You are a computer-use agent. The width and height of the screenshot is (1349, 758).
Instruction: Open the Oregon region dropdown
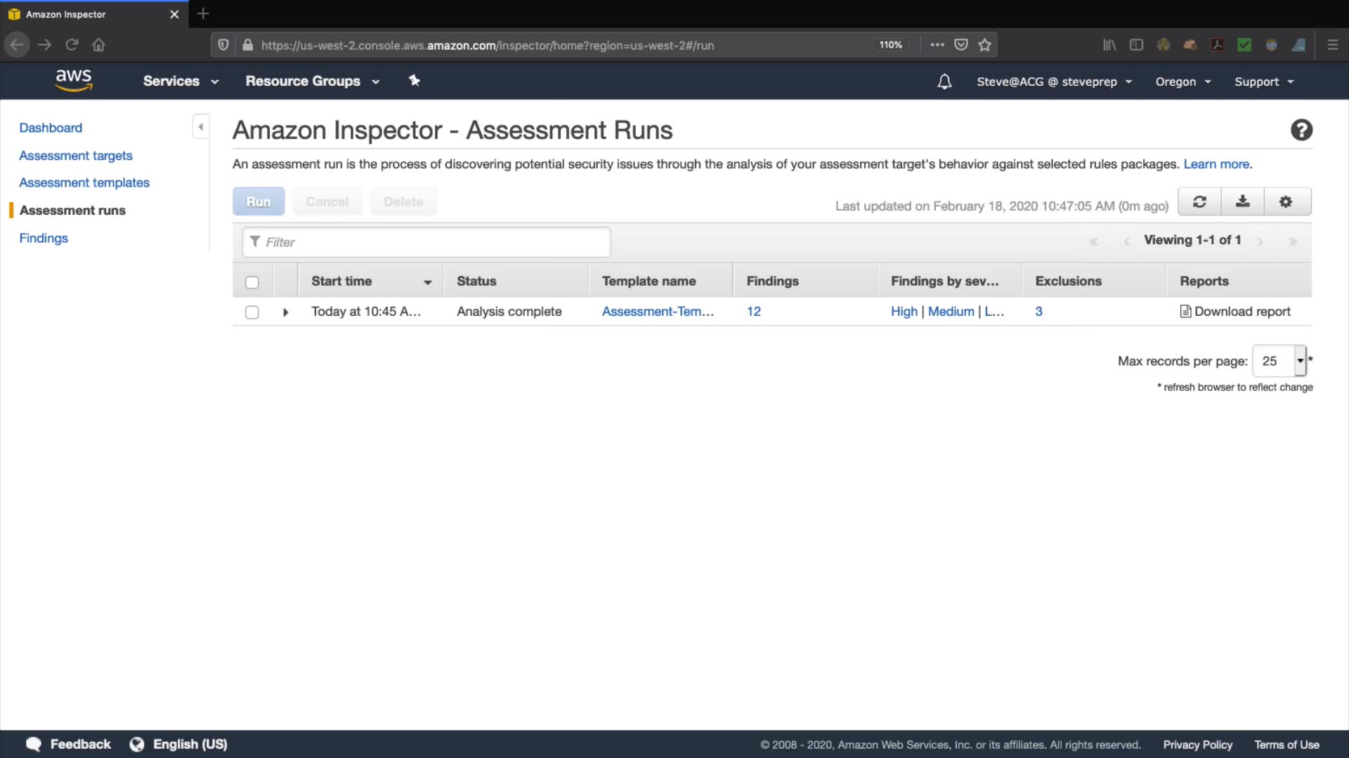[x=1183, y=82]
